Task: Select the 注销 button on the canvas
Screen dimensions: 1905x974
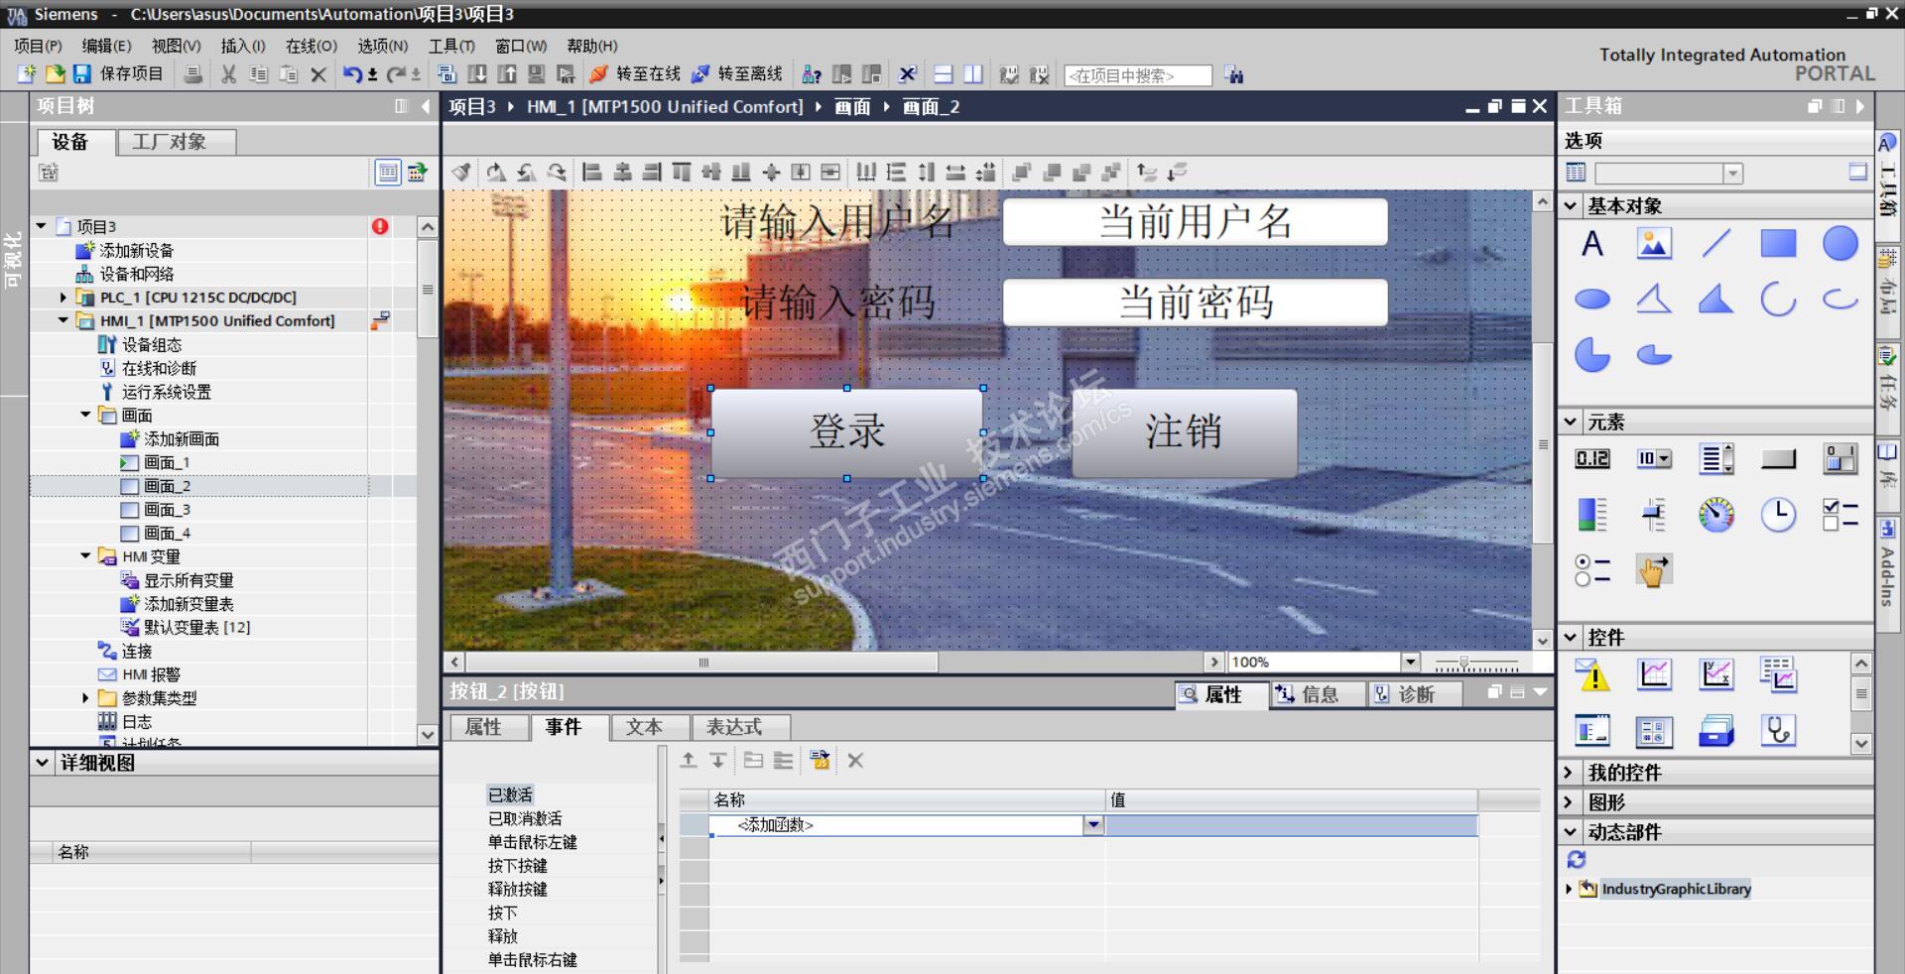Action: tap(1184, 432)
